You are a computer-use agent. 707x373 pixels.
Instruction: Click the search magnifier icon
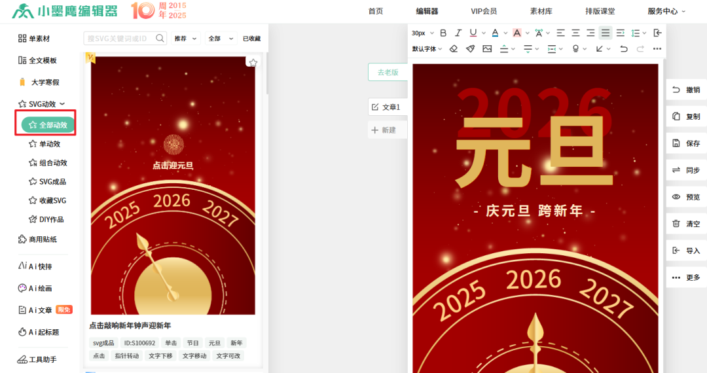160,39
